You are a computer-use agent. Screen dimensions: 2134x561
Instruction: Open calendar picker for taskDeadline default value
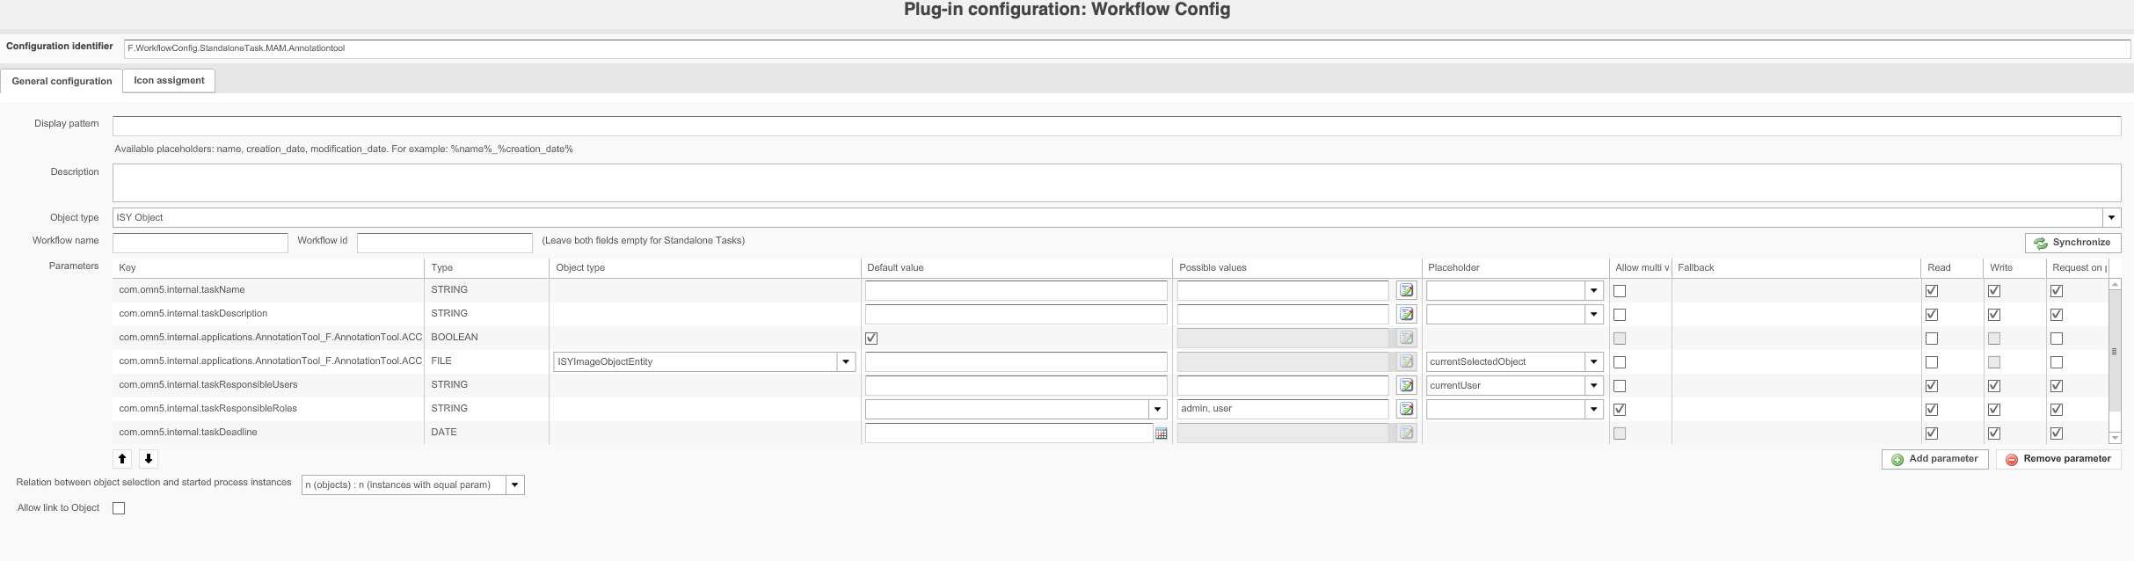(x=1161, y=433)
